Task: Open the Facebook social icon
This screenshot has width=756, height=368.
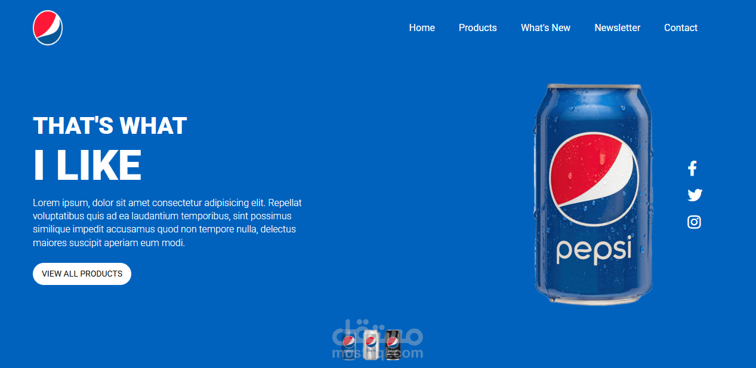Action: tap(692, 168)
